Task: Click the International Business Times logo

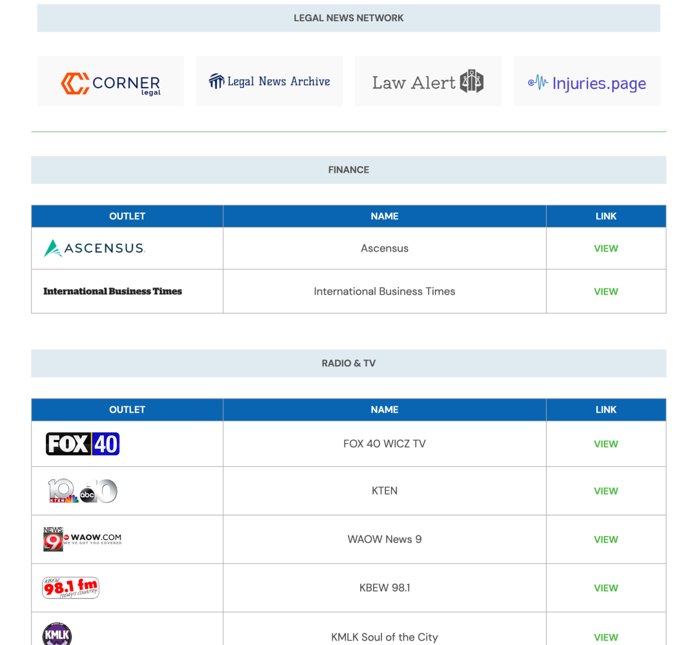Action: point(113,292)
